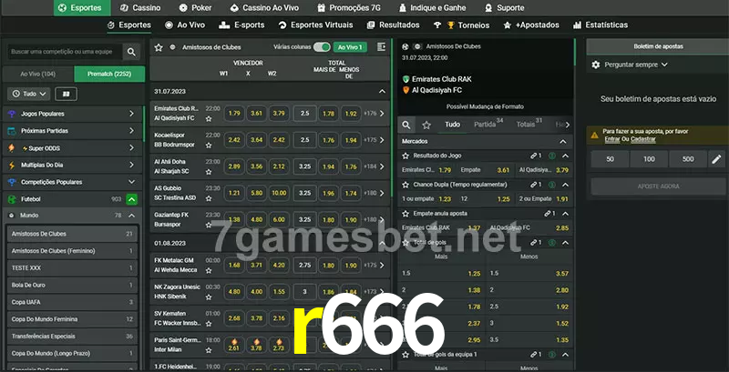This screenshot has height=372, width=729.
Task: Switch to the E-sports sub-tab
Action: coord(241,25)
